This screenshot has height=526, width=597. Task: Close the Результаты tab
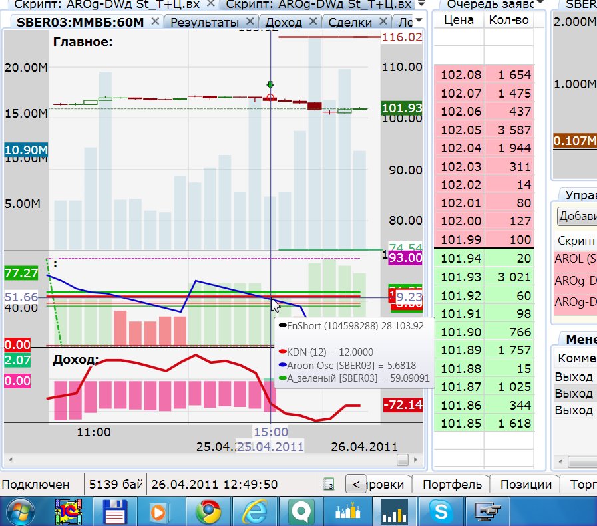coord(250,21)
